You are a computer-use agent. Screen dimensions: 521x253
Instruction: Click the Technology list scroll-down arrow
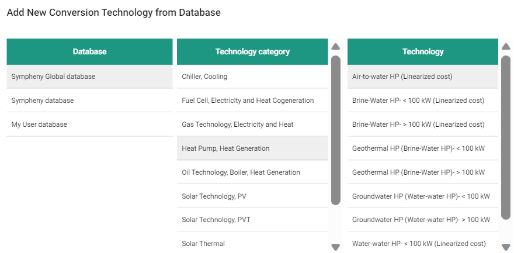coord(506,247)
